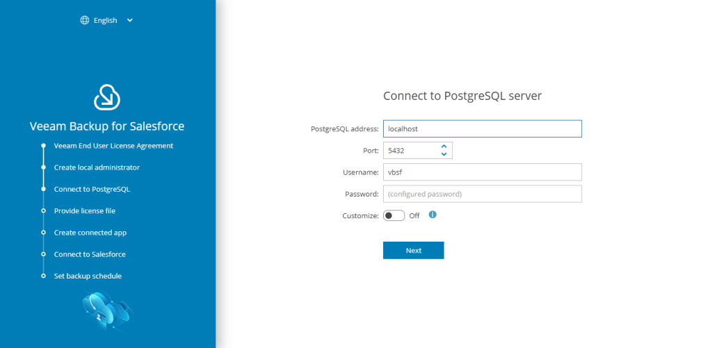Click the Create connected app step circle

43,233
